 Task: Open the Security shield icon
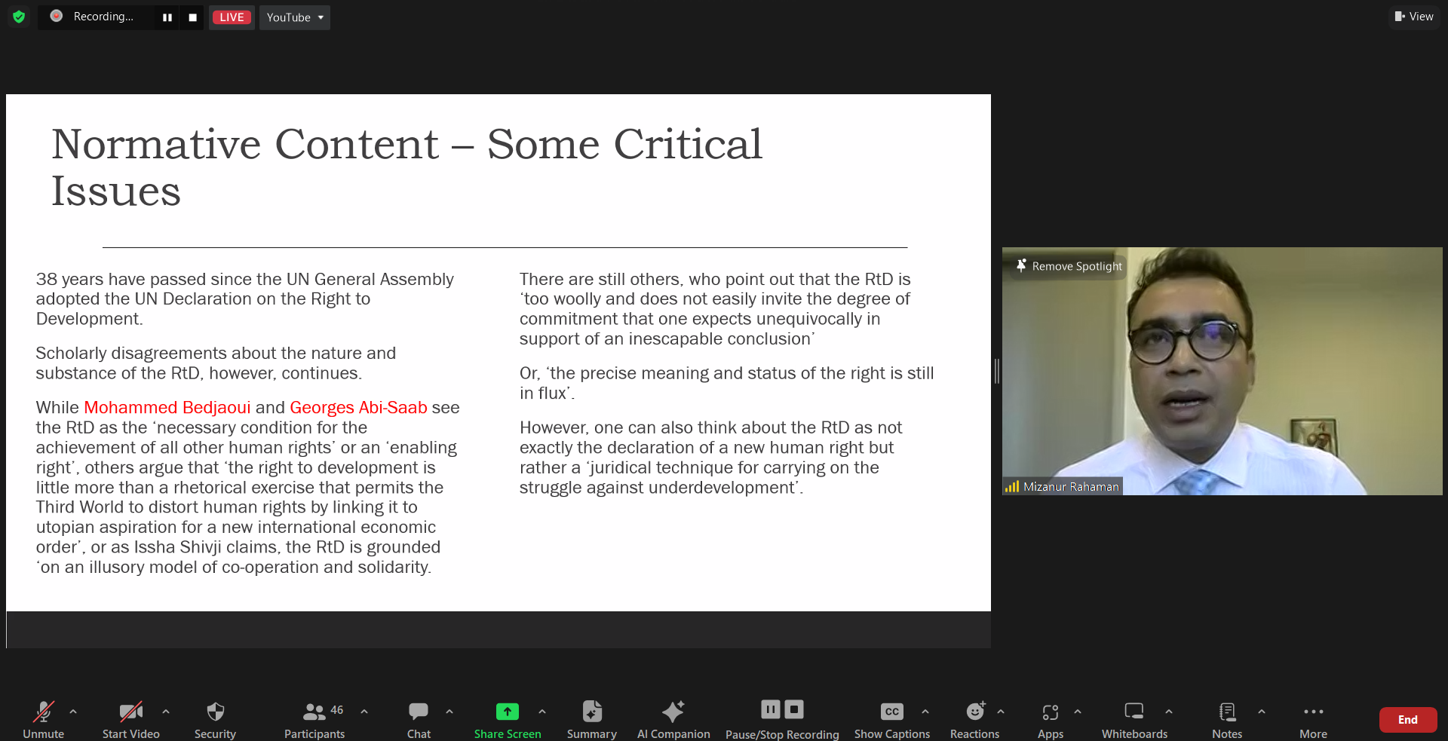click(215, 712)
